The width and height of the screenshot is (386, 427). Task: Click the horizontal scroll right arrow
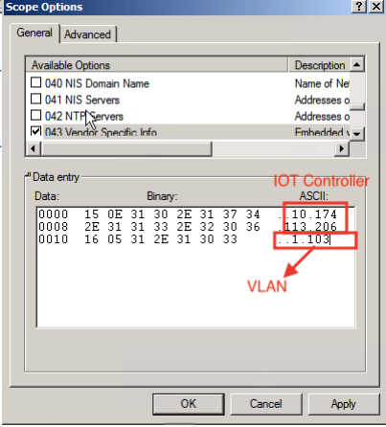pyautogui.click(x=342, y=148)
